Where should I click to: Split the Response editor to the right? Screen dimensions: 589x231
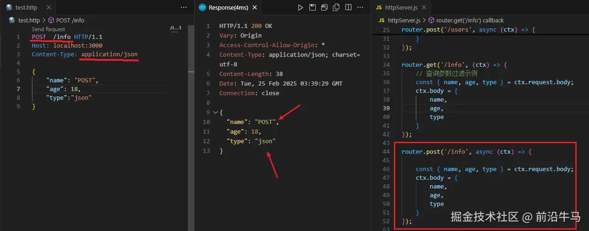click(349, 7)
